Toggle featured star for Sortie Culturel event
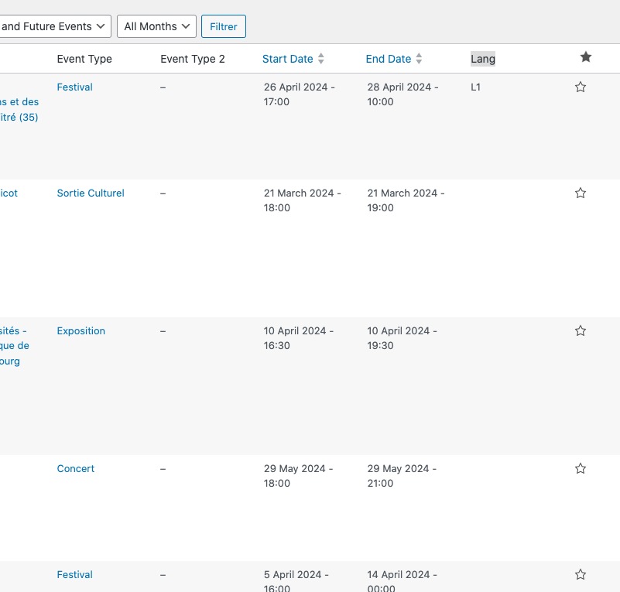620x592 pixels. click(580, 193)
